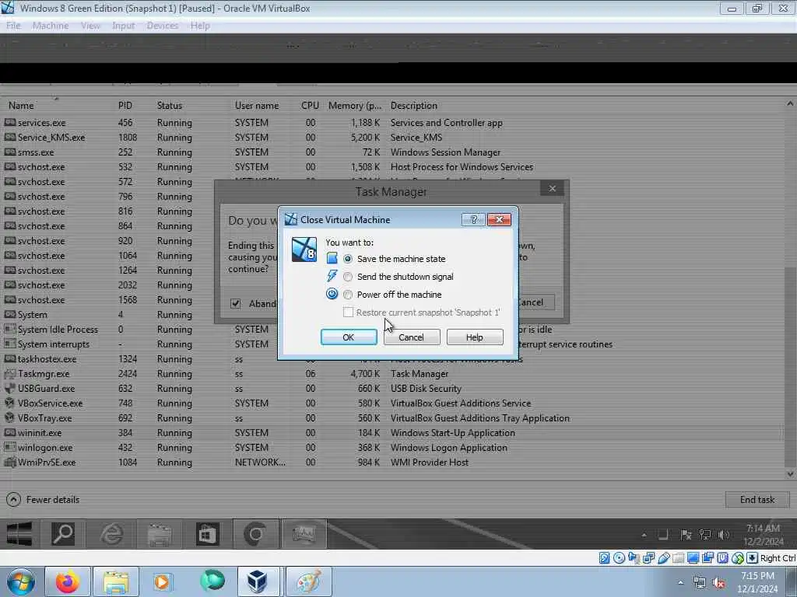Screen dimensions: 797x597
Task: Click the shared folders status icon
Action: pos(678,558)
